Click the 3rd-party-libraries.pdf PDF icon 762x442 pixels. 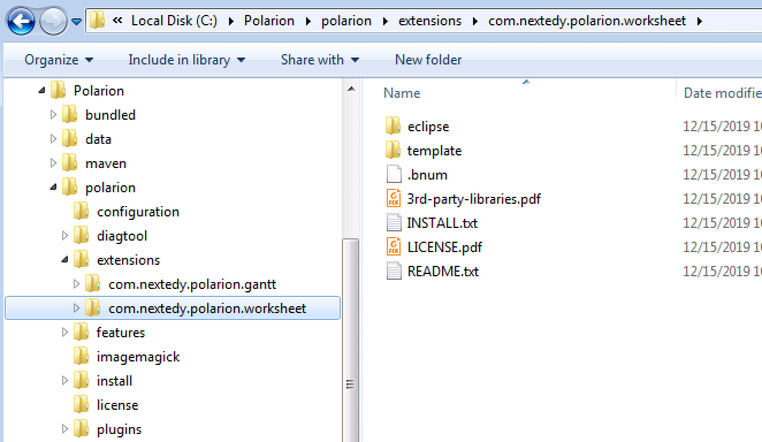click(x=394, y=199)
